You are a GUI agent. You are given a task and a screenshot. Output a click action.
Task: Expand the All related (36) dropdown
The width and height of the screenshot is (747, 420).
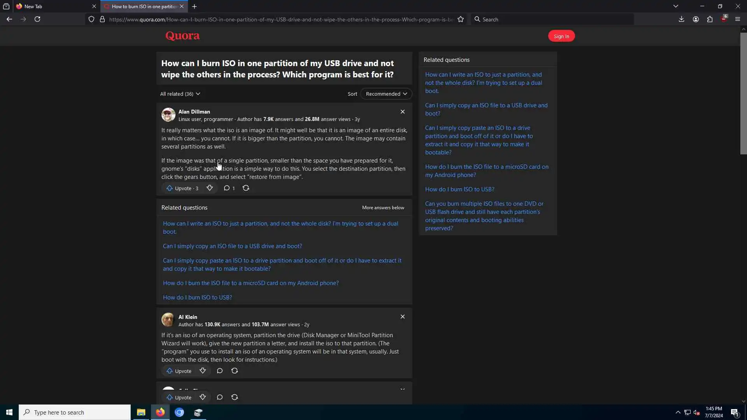coord(180,94)
